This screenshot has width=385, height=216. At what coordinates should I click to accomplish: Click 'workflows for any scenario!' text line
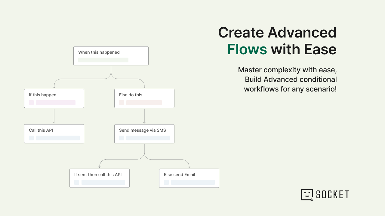pyautogui.click(x=290, y=89)
